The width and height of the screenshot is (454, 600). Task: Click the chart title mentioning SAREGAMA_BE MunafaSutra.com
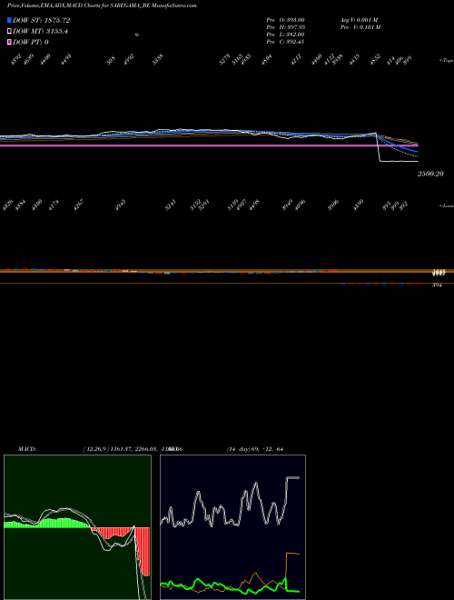point(102,5)
